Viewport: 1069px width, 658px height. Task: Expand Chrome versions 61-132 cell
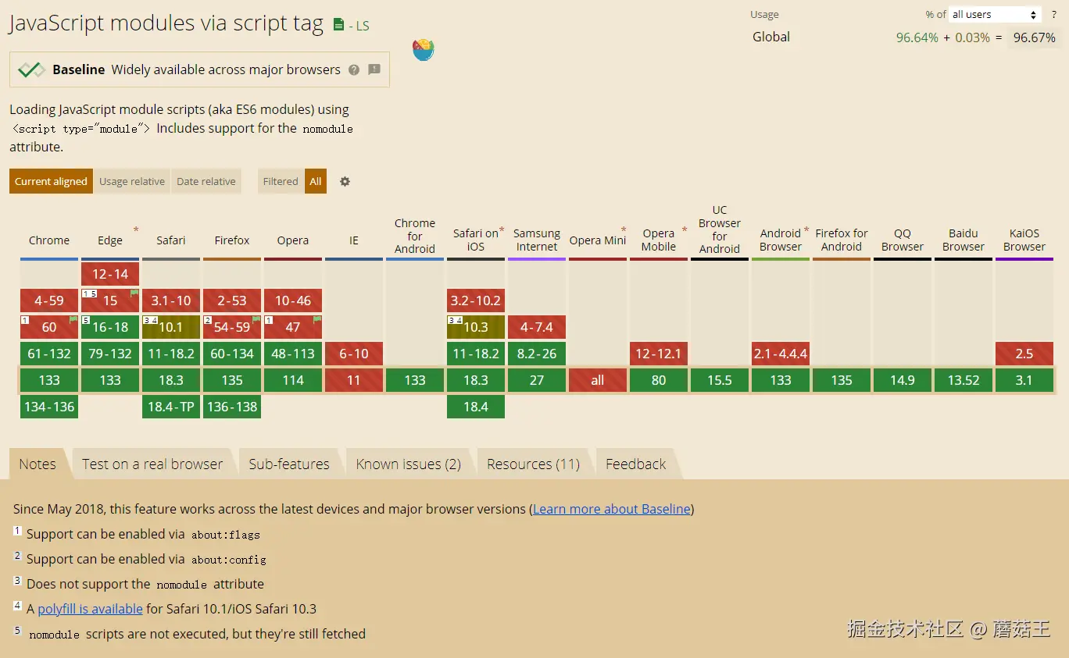coord(49,354)
